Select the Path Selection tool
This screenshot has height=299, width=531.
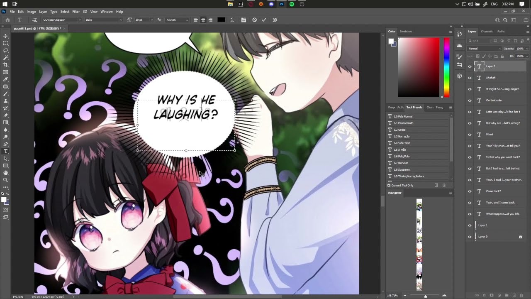pyautogui.click(x=6, y=159)
